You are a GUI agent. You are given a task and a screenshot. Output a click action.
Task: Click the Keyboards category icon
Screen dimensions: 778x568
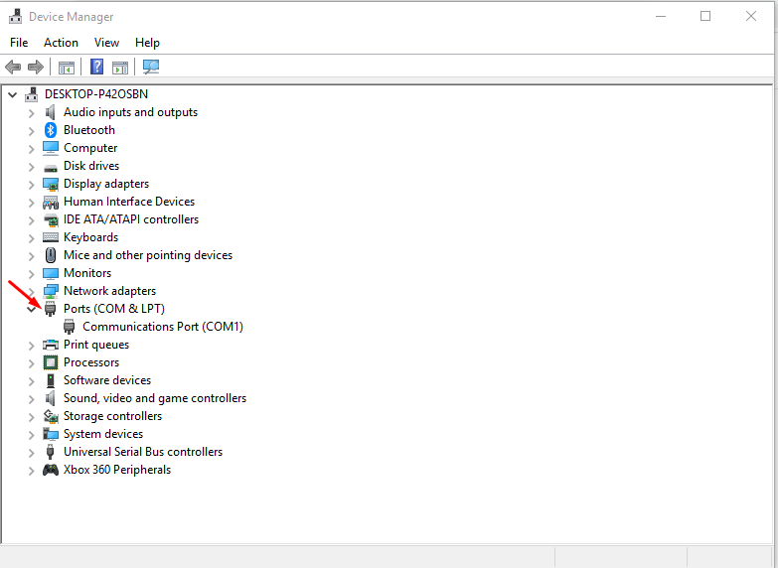click(x=50, y=237)
